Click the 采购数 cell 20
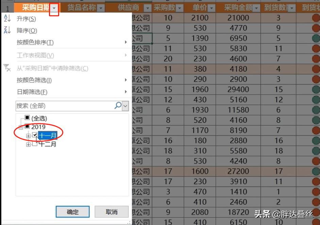 (x=168, y=59)
